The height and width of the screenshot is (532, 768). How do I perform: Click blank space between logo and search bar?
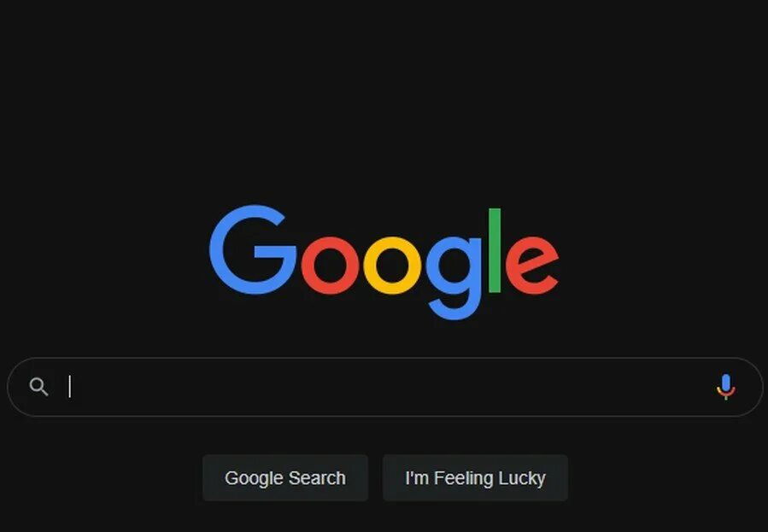pyautogui.click(x=384, y=339)
